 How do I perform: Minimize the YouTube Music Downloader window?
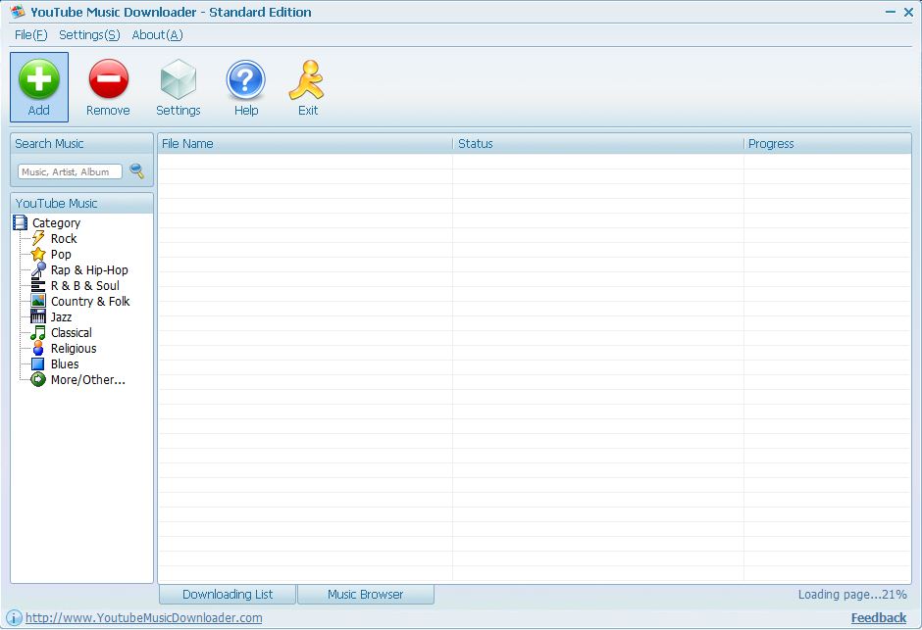(891, 12)
